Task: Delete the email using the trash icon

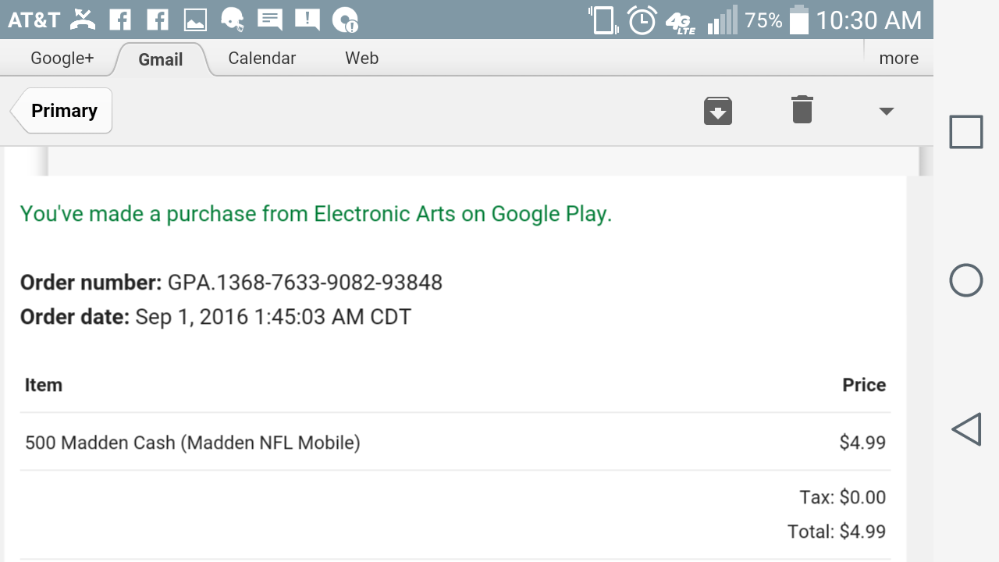Action: click(802, 109)
